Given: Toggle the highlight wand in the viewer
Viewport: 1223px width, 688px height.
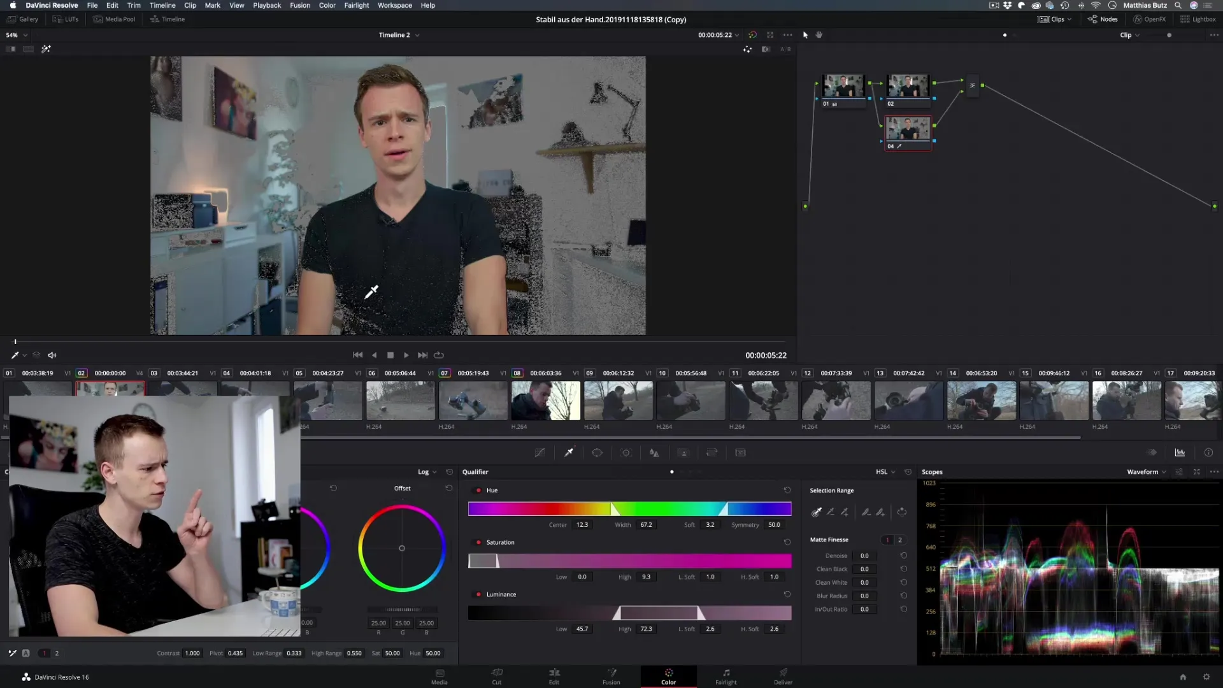Looking at the screenshot, I should pos(46,49).
